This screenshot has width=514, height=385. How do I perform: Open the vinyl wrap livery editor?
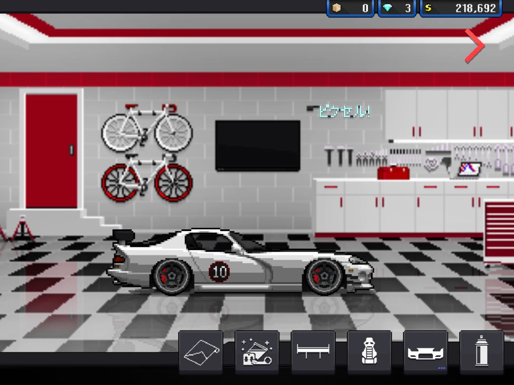point(201,352)
